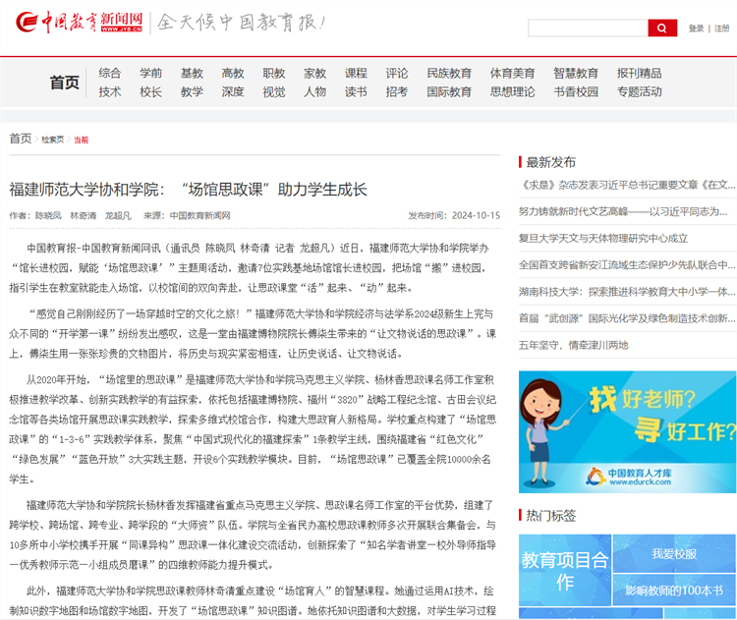
Task: Open the 校长 navigation item
Action: [x=150, y=91]
